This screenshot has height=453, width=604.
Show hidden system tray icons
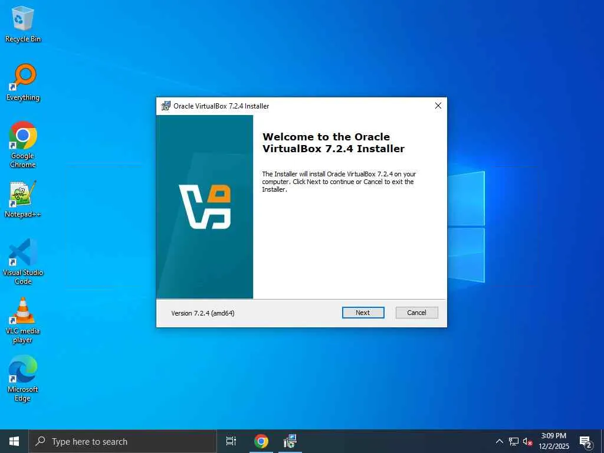(499, 441)
